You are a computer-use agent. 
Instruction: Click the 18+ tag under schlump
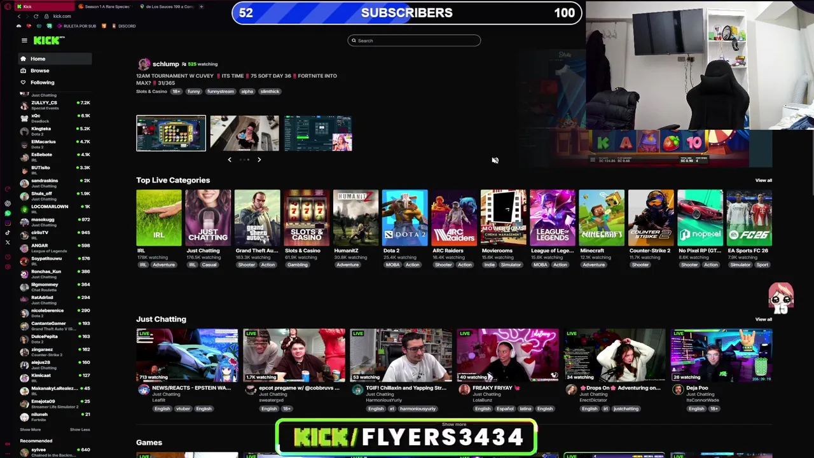coord(177,92)
